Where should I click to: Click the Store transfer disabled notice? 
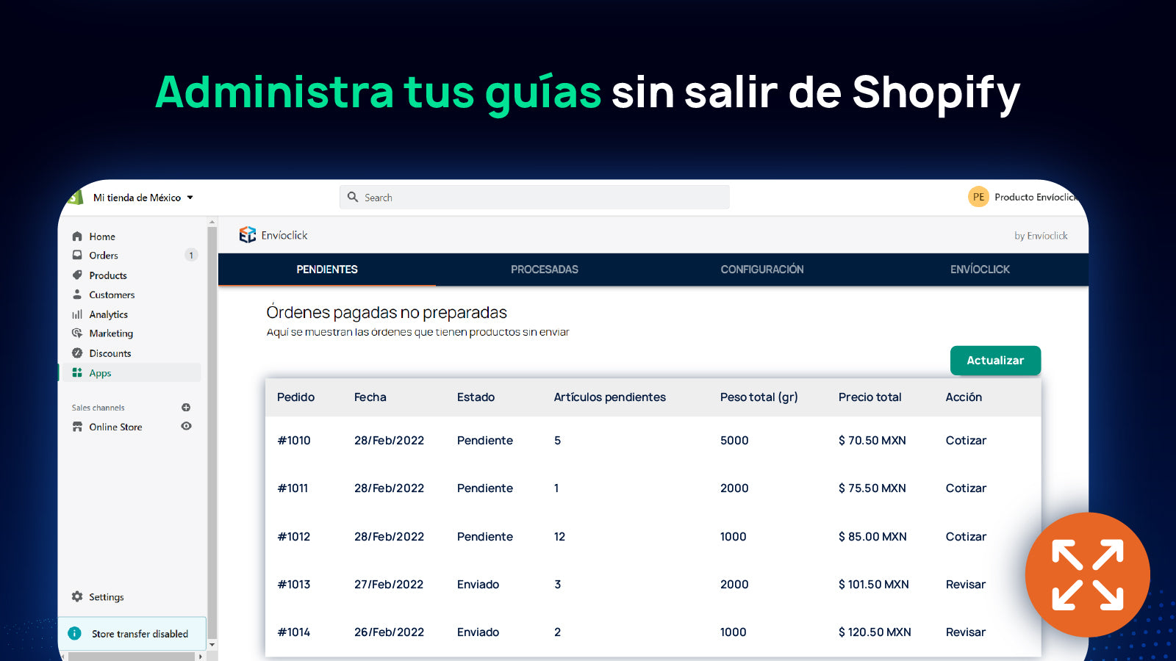pos(132,634)
